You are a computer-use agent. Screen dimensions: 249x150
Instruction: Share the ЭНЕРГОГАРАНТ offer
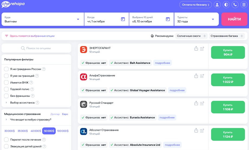point(196,48)
